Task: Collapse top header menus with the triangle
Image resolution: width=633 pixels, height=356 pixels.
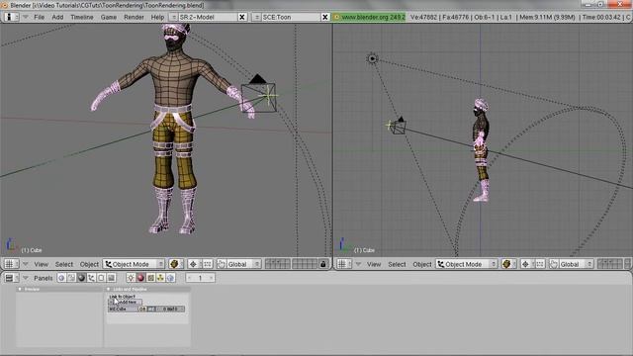Action: coord(26,17)
